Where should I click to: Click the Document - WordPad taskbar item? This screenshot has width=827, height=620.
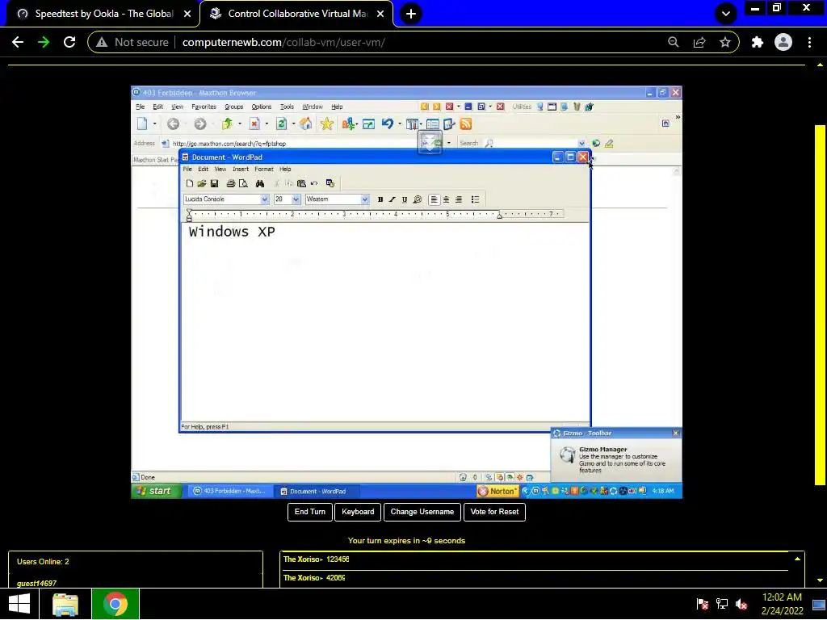click(317, 492)
